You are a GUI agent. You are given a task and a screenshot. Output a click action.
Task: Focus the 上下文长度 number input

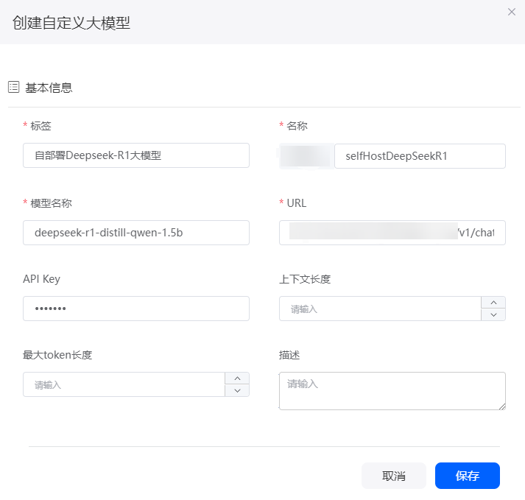coord(381,309)
